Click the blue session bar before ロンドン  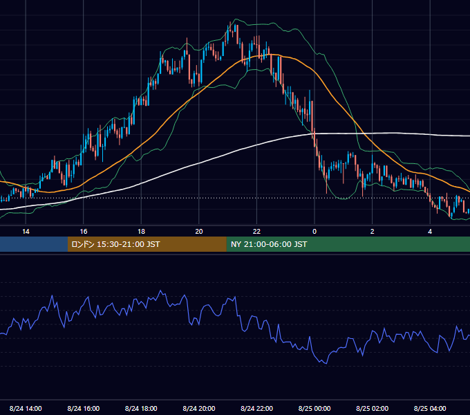(34, 244)
